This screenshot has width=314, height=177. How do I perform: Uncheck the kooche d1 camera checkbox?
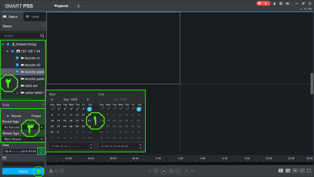[x=17, y=58]
